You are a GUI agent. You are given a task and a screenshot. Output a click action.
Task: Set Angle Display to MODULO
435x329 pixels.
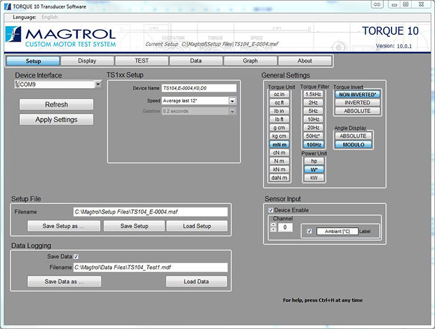[x=353, y=145]
